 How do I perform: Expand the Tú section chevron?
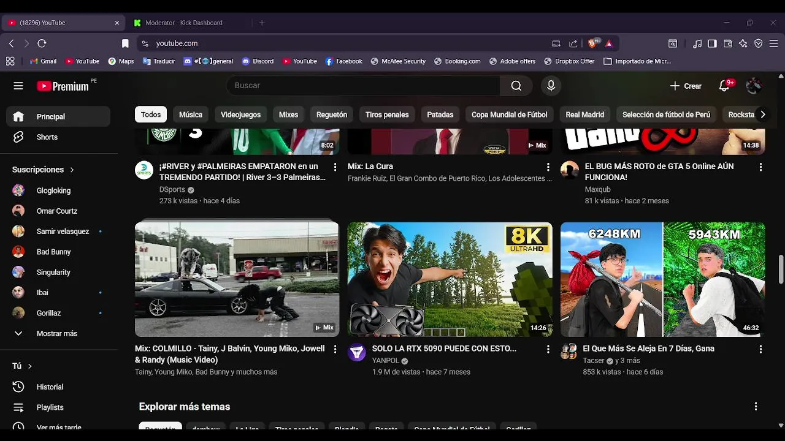point(29,366)
